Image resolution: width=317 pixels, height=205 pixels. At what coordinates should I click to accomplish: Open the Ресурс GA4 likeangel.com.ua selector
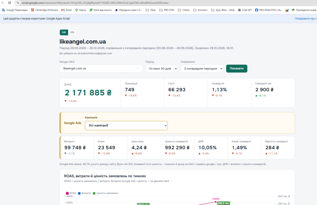coord(101,68)
